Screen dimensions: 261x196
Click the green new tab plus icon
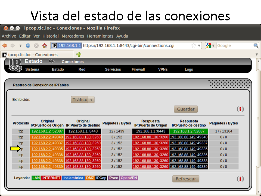[79, 54]
